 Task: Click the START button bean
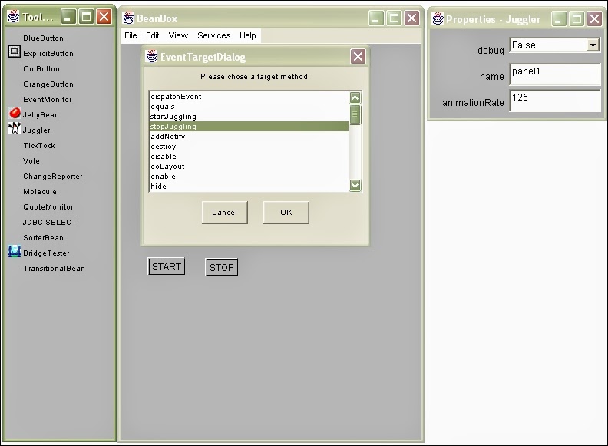(167, 267)
